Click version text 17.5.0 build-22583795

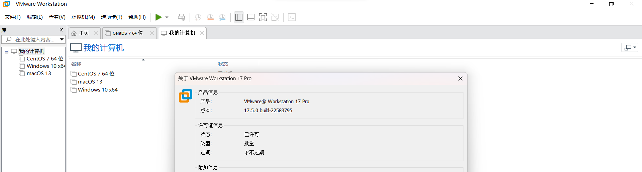point(268,111)
